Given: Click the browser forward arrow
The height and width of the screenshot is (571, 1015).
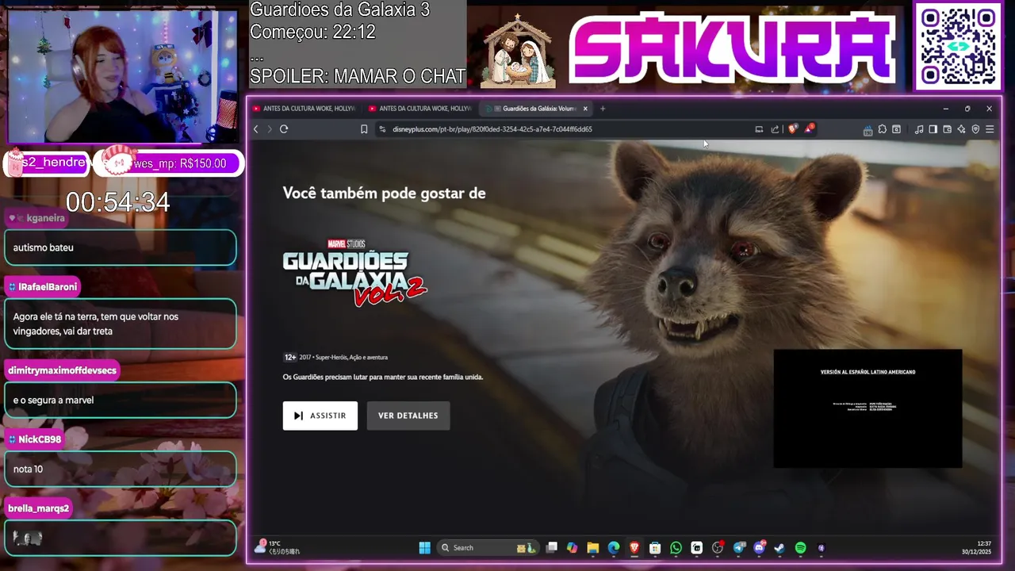Looking at the screenshot, I should [270, 129].
